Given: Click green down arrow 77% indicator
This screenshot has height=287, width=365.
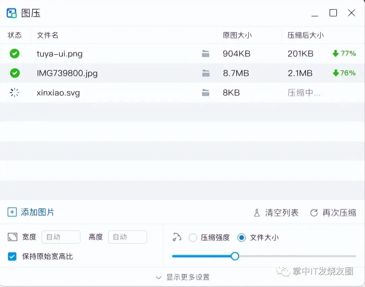Looking at the screenshot, I should [344, 53].
